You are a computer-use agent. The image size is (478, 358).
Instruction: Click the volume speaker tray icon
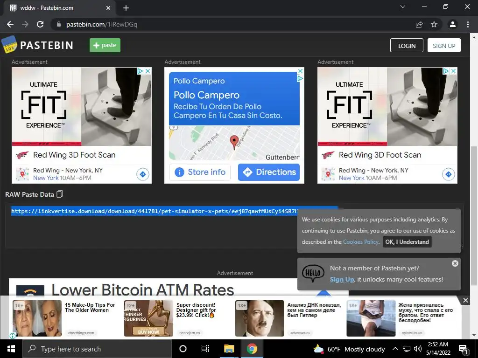click(x=418, y=349)
